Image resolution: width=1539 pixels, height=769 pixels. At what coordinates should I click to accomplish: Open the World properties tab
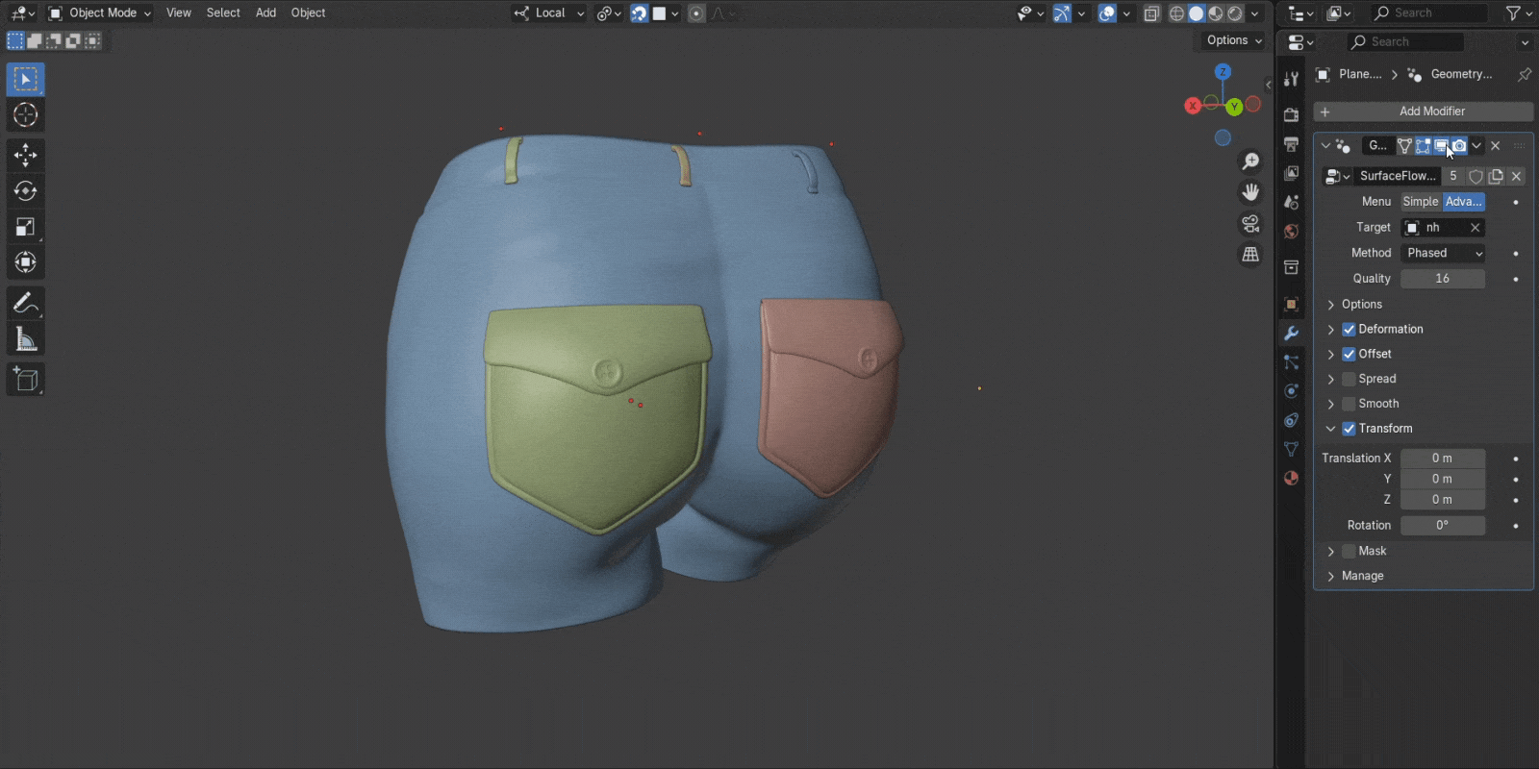pyautogui.click(x=1291, y=232)
